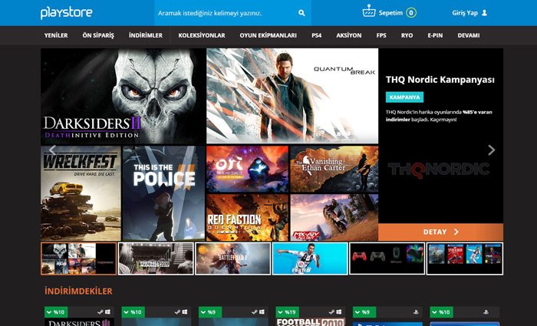Click Steam icon on the Football card
537x326 pixels.
coord(331,312)
